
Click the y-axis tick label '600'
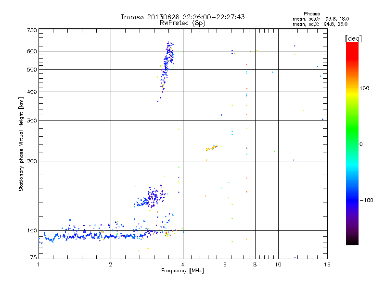click(x=32, y=51)
